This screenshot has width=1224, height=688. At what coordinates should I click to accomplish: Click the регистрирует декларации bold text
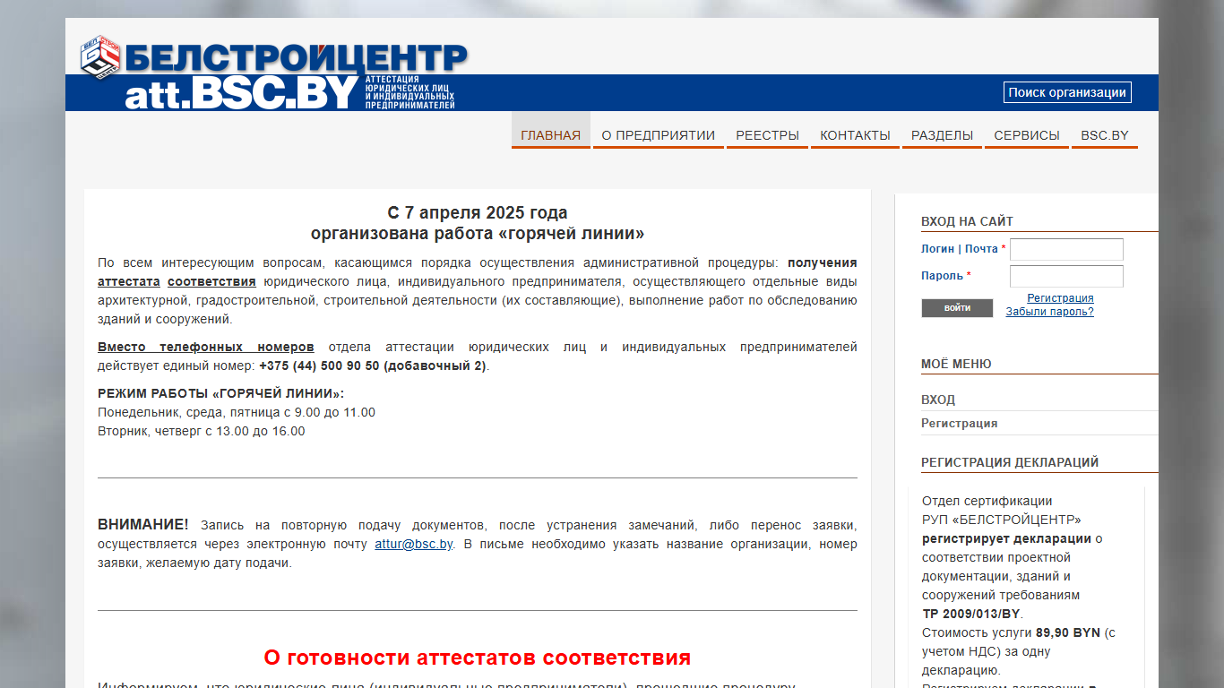pyautogui.click(x=1006, y=538)
